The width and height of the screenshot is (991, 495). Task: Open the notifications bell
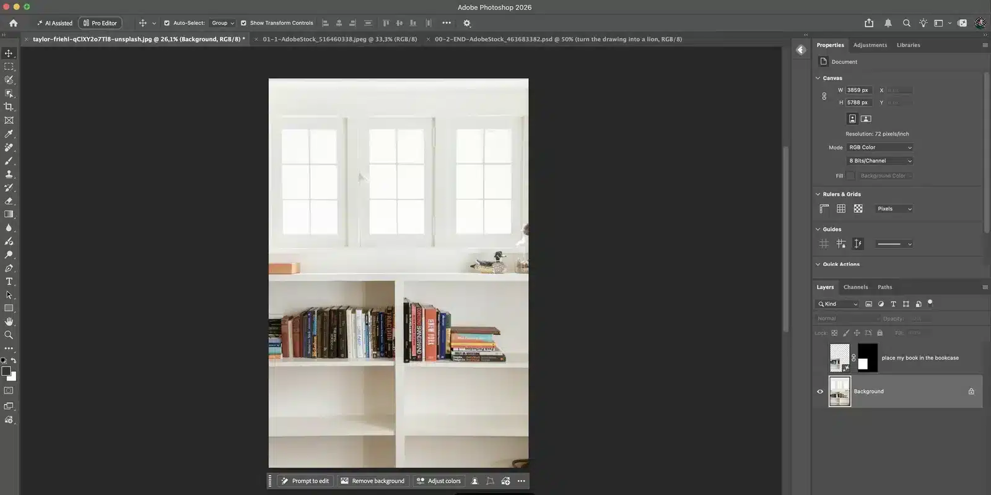[888, 23]
